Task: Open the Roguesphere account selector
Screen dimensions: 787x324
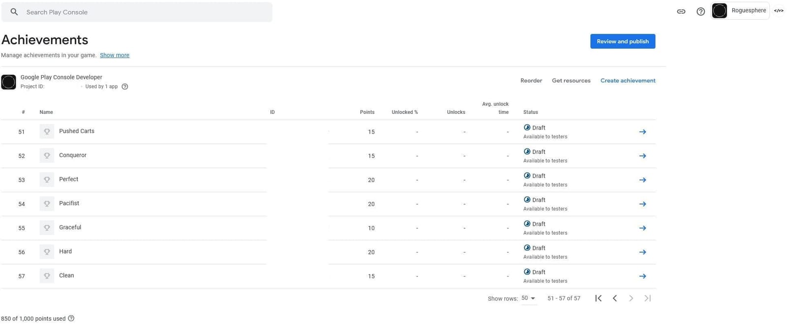Action: 740,11
